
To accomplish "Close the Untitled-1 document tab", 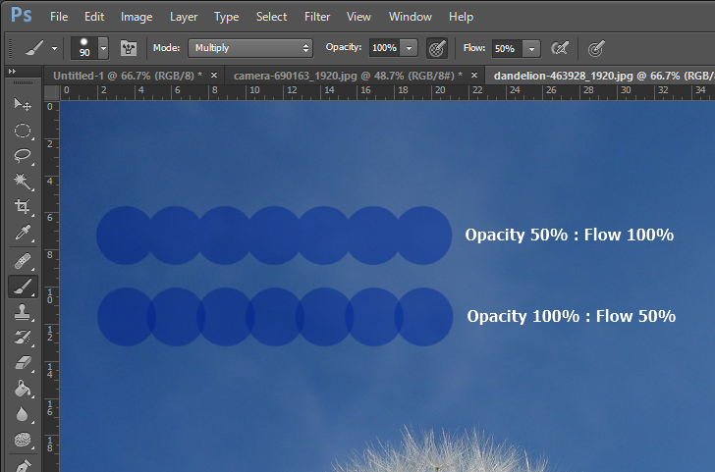I will (x=214, y=76).
